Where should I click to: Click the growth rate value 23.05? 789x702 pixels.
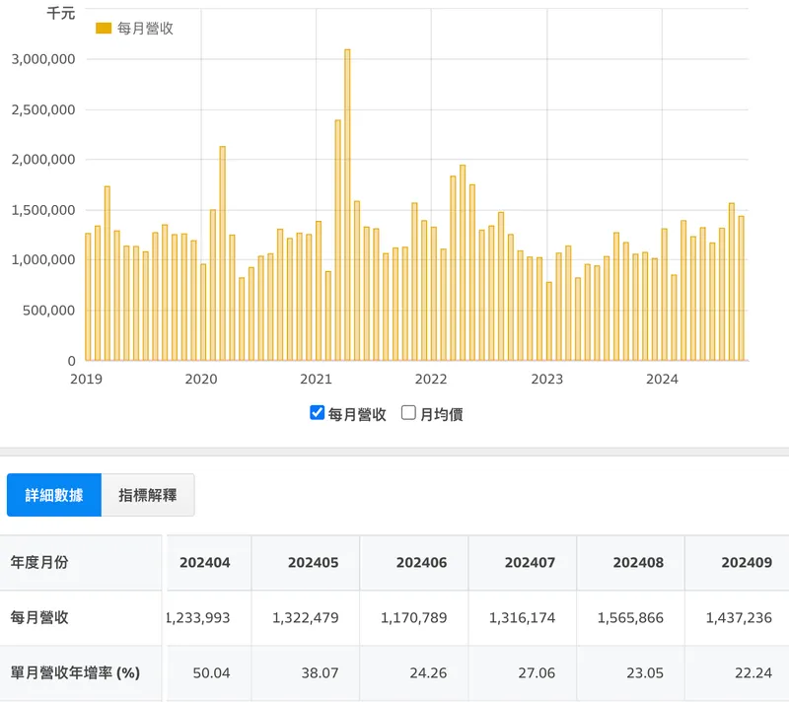click(x=645, y=672)
